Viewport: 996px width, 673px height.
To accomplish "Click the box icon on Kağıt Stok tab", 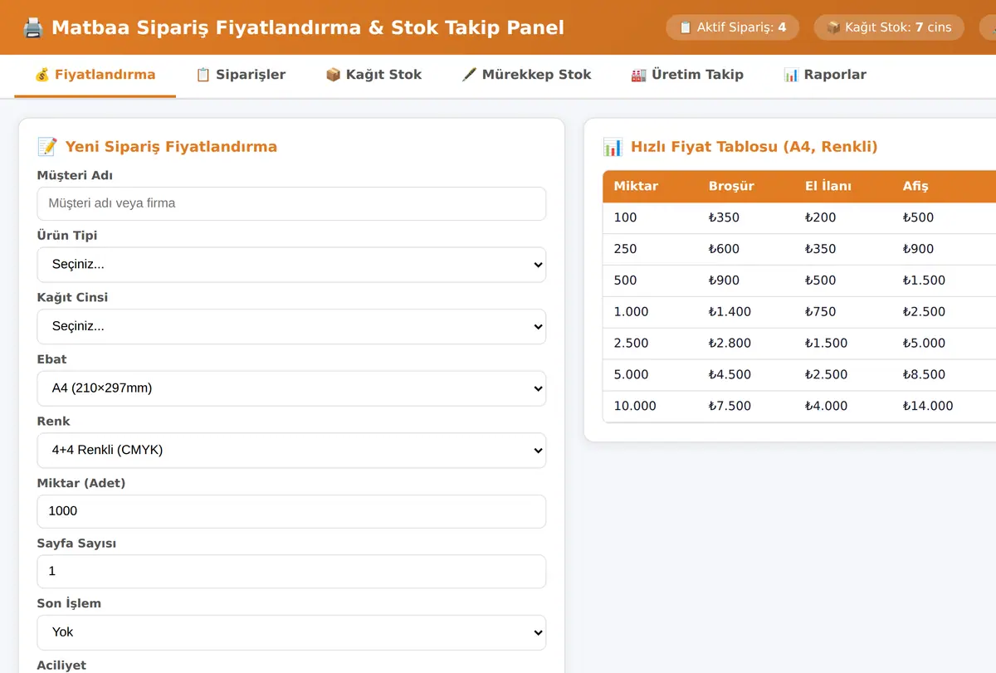I will (x=334, y=75).
